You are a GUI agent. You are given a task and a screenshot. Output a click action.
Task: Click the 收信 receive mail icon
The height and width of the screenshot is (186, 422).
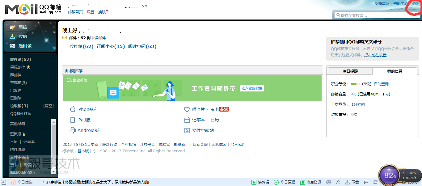coord(13,36)
